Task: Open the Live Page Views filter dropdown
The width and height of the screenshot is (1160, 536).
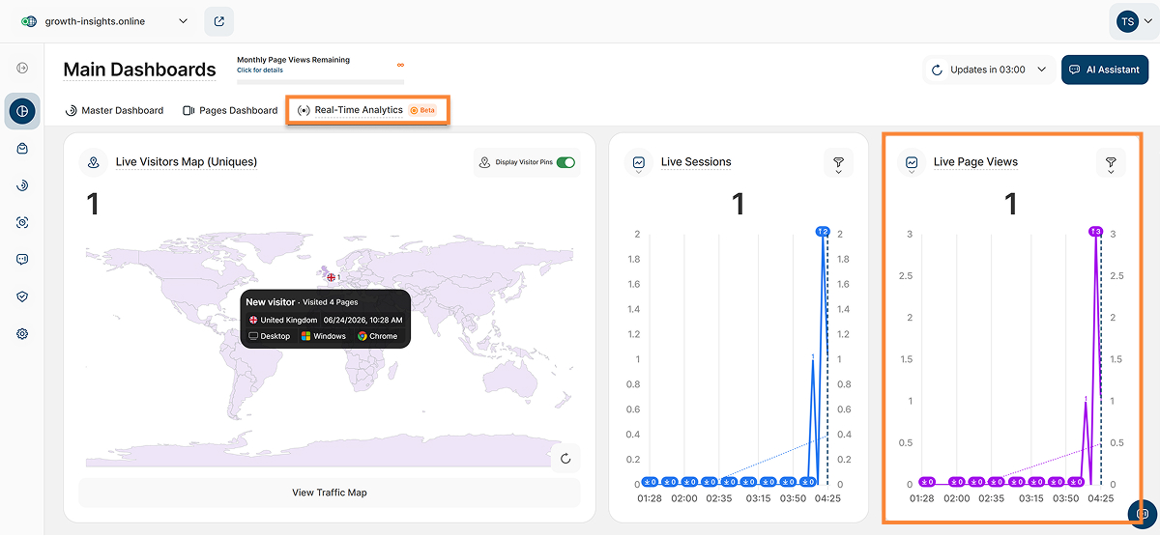Action: click(1111, 163)
